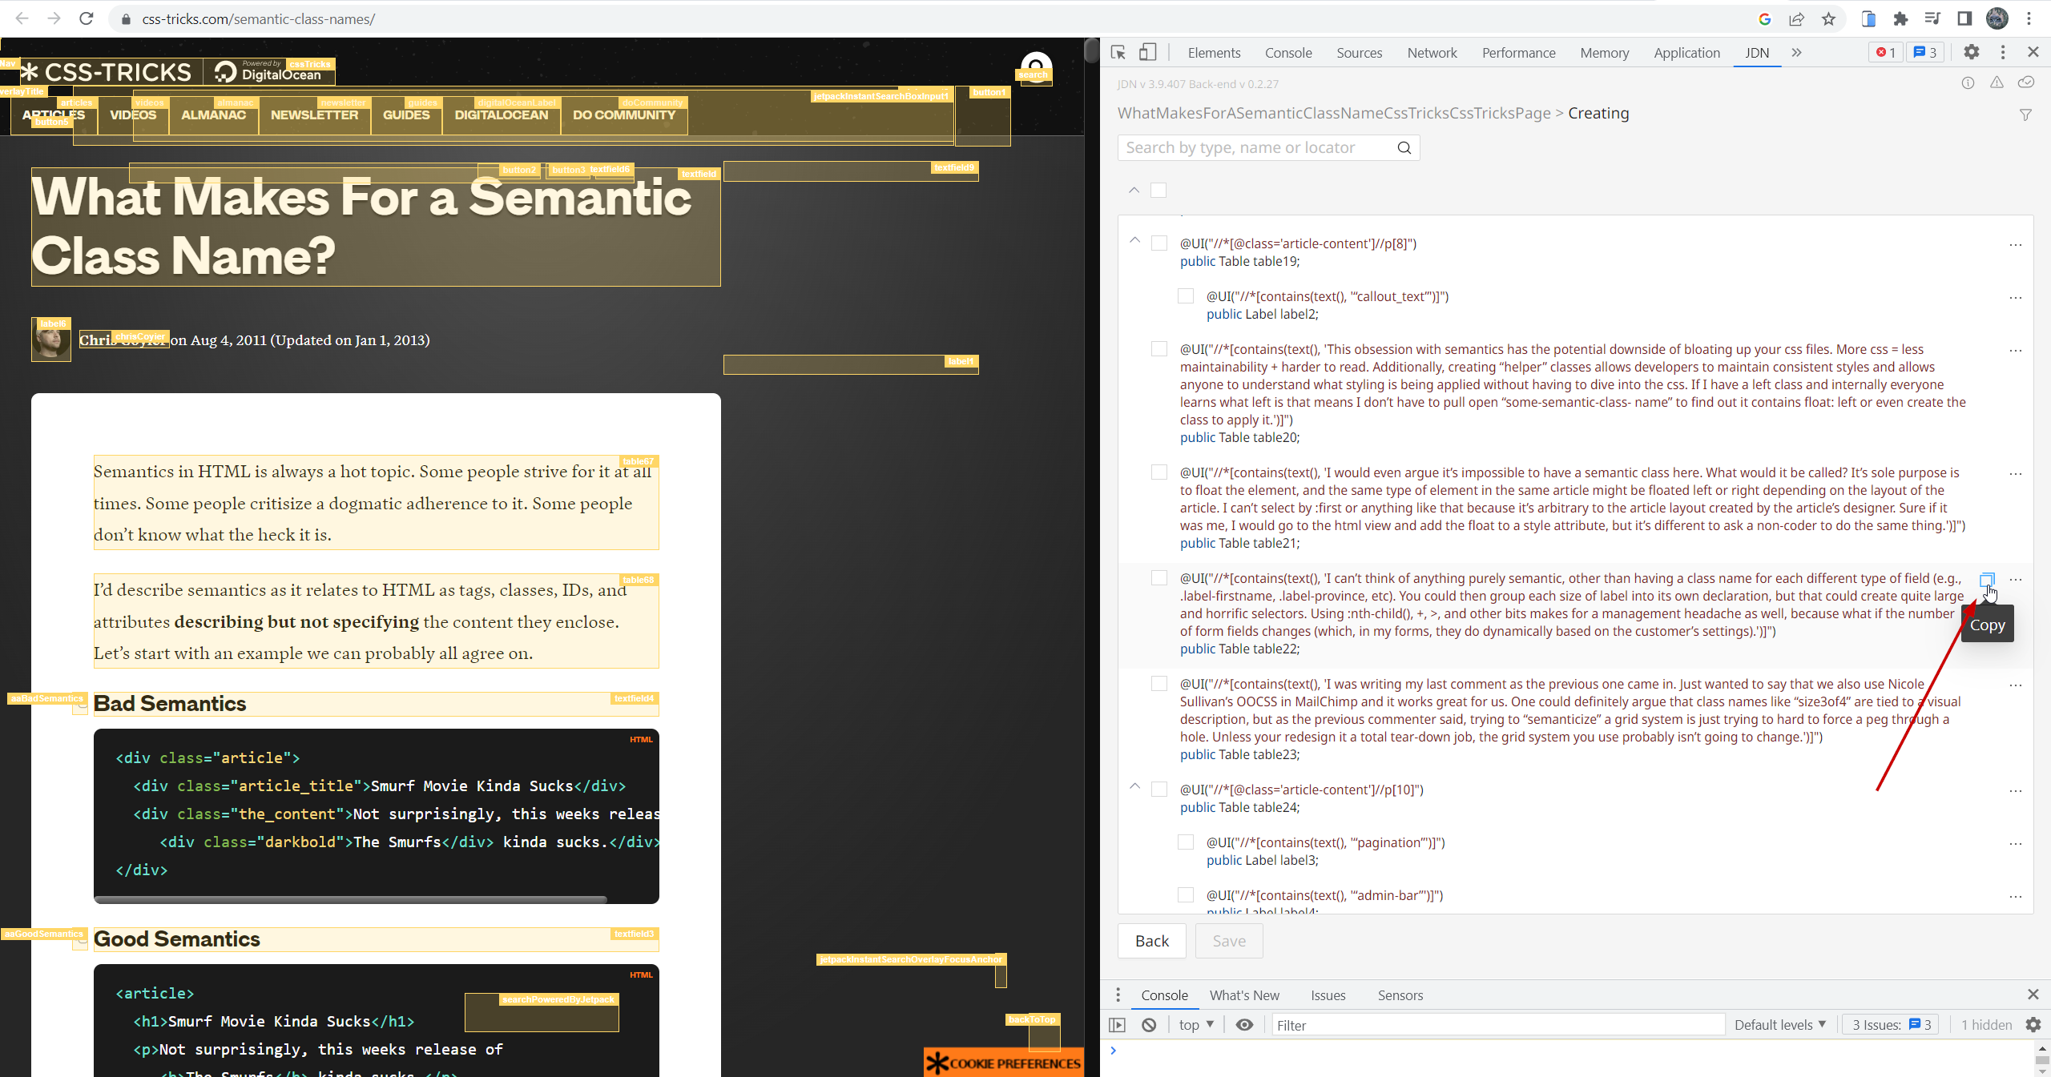Check the label2 callout_text checkbox

(x=1186, y=296)
